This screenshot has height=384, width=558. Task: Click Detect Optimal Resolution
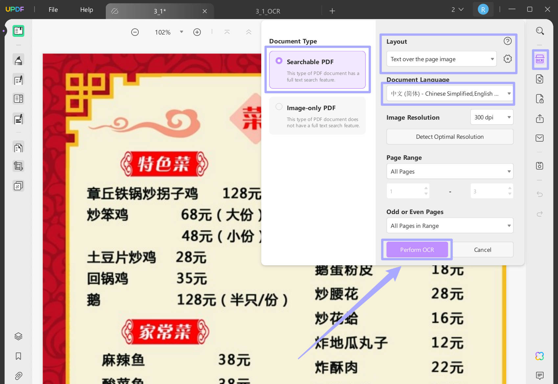click(450, 136)
